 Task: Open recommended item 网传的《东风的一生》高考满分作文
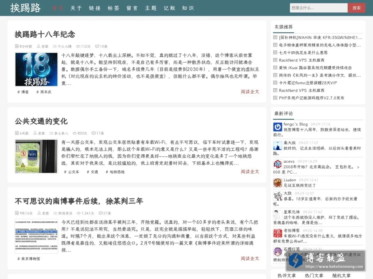(320, 75)
